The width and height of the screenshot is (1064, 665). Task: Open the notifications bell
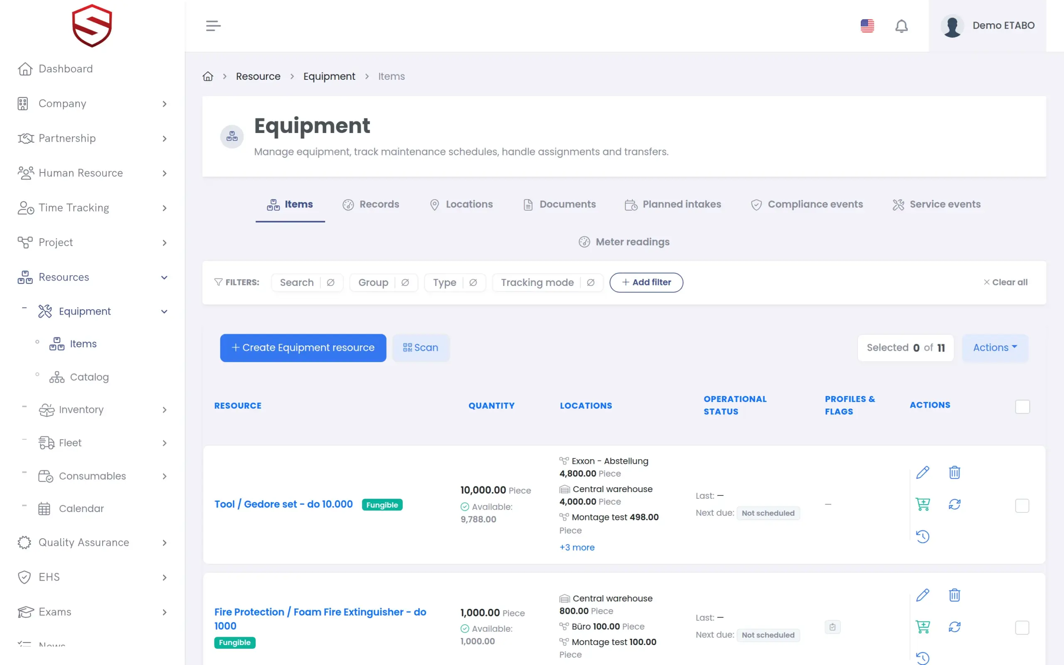point(901,26)
